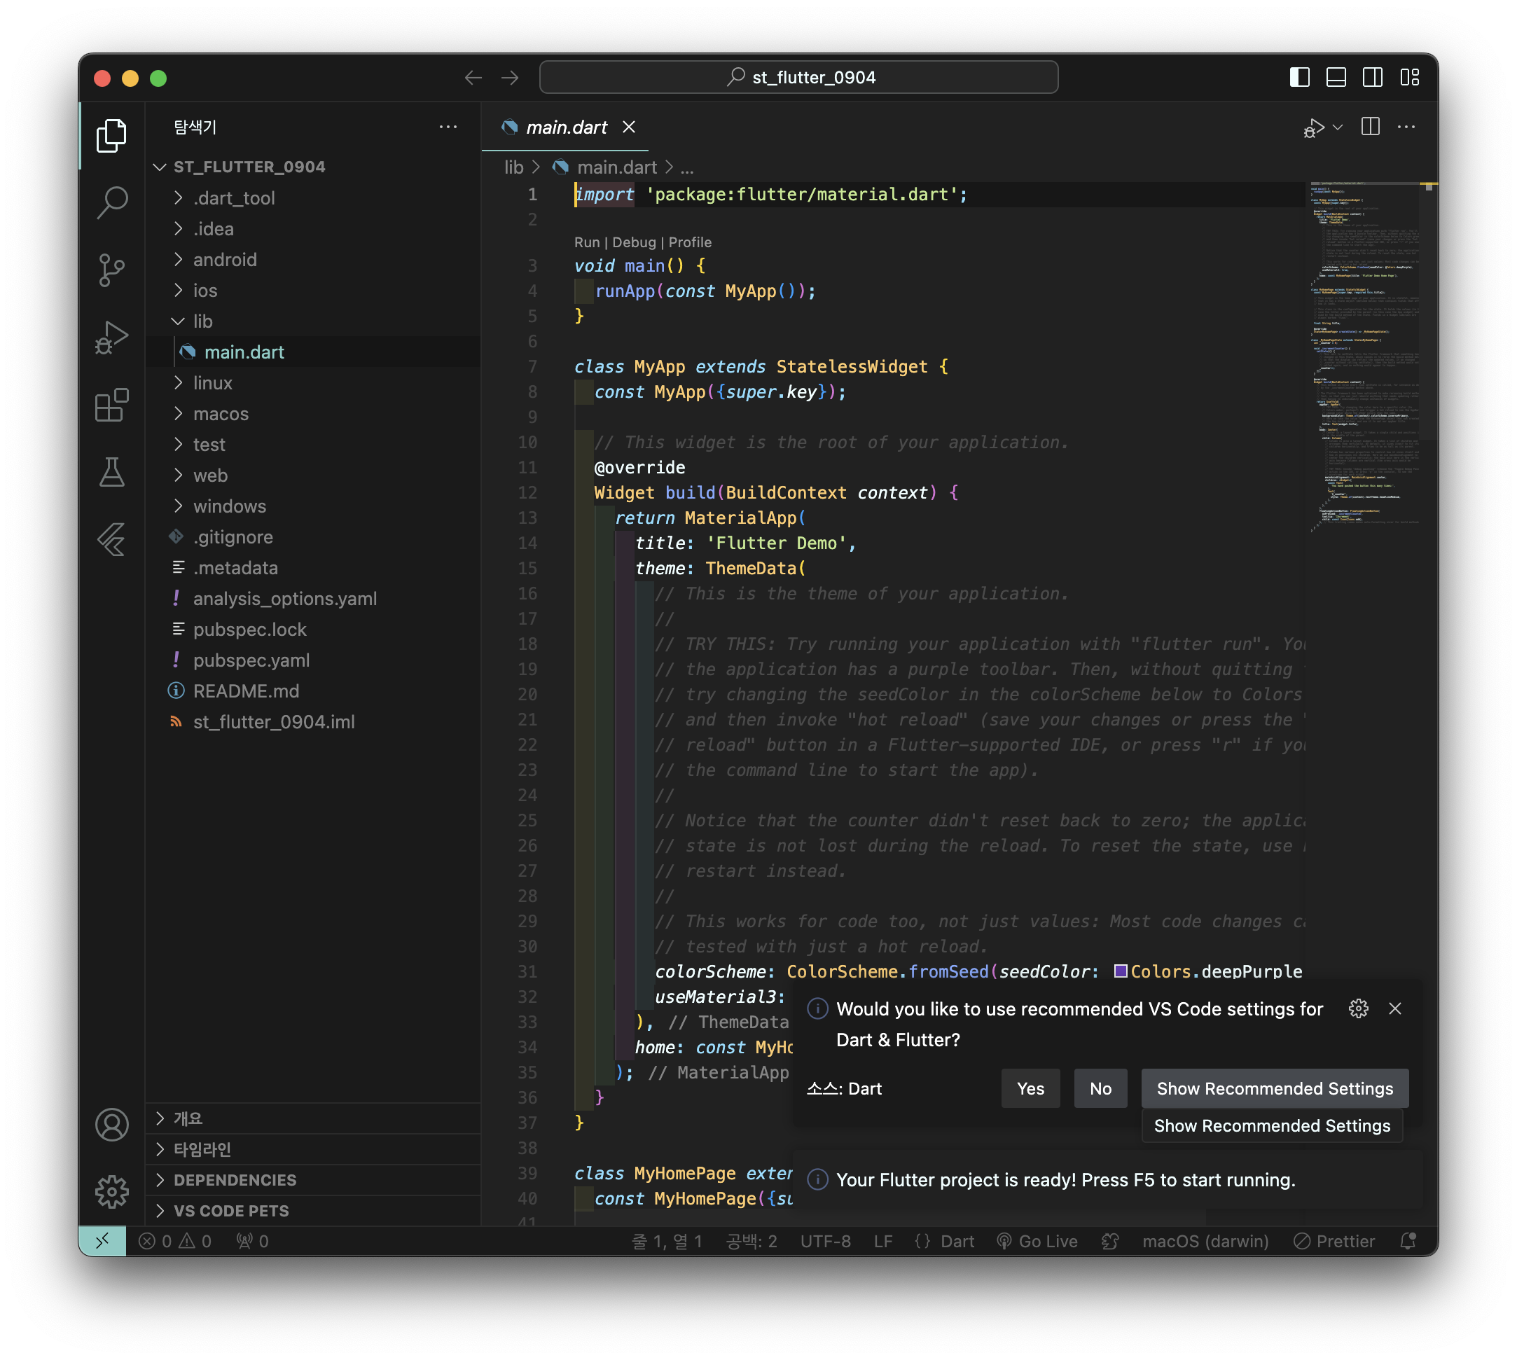The height and width of the screenshot is (1360, 1517).
Task: Click the Go Live status bar item
Action: click(1037, 1241)
